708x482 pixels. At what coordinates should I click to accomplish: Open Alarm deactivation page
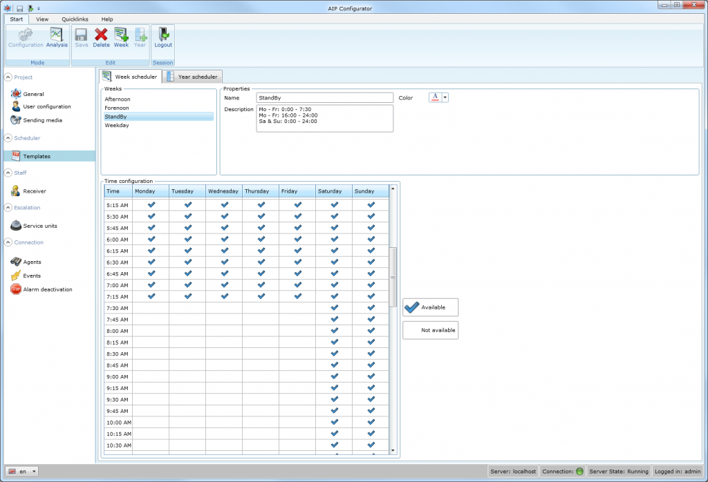47,289
